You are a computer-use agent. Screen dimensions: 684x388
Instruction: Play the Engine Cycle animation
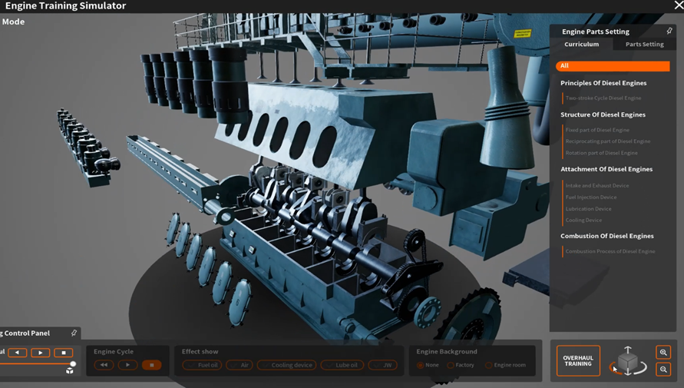(x=127, y=365)
